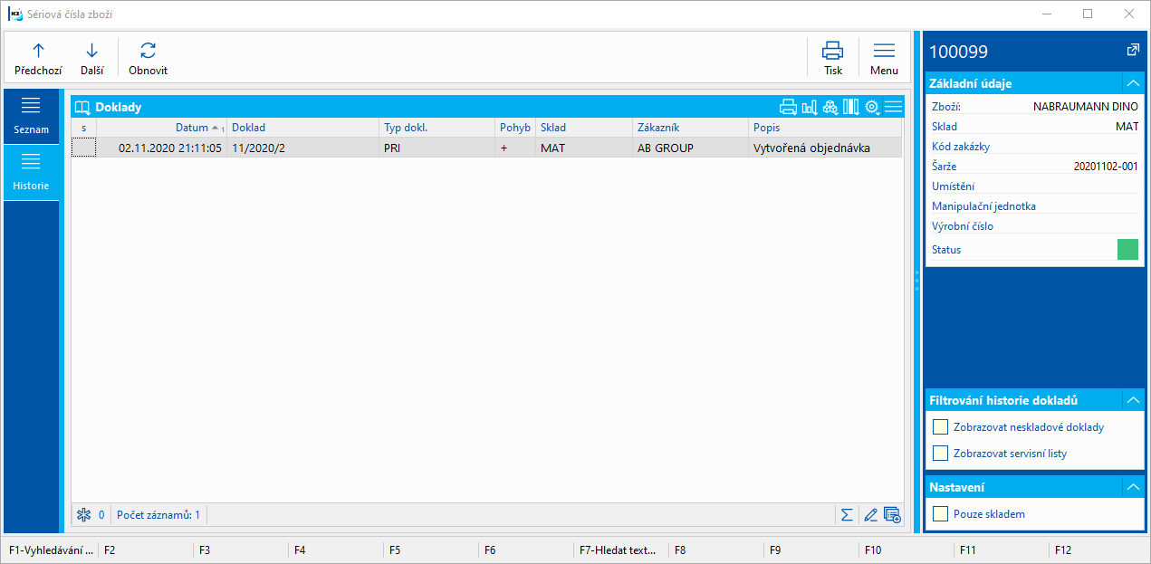Click the sum sigma icon in footer

pos(847,515)
